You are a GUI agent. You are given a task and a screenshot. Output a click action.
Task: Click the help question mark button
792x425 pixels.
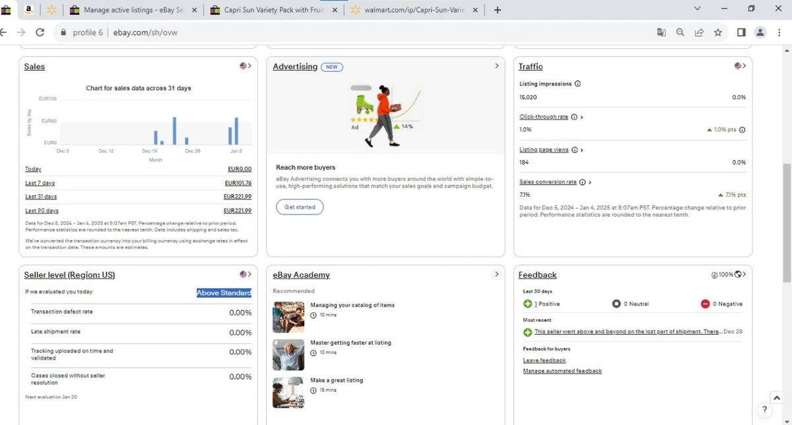click(763, 410)
